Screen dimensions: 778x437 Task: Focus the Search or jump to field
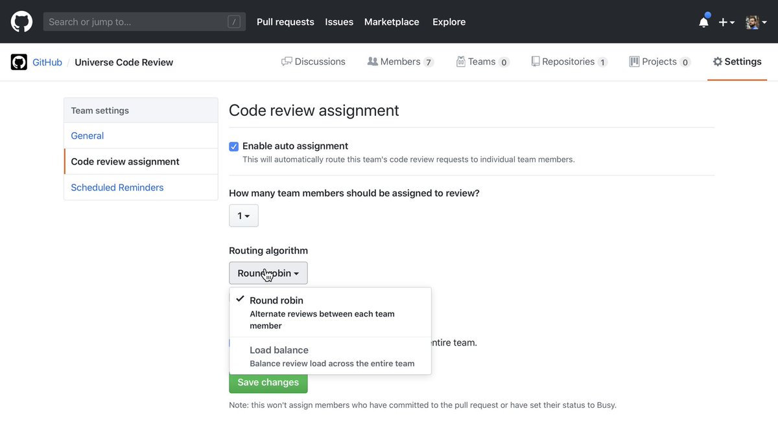point(145,22)
